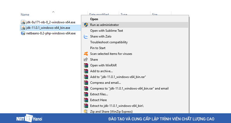The image size is (231, 123).
Task: Choose Add to archive... option
Action: coord(101,71)
